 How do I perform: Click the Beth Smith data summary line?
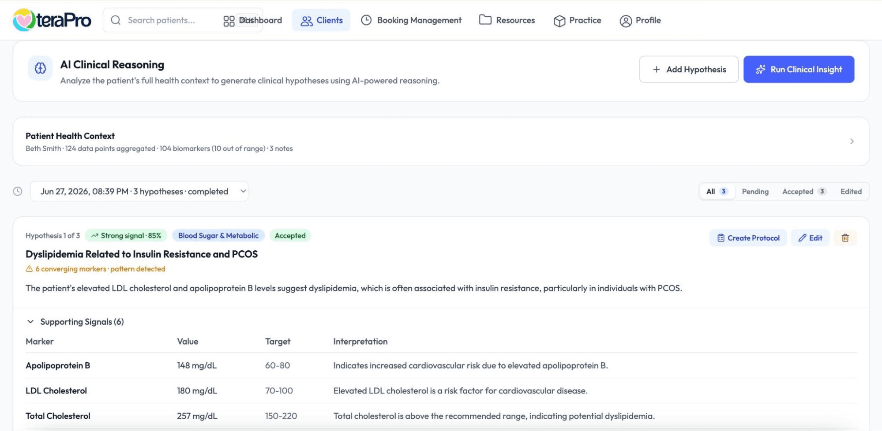click(x=159, y=149)
